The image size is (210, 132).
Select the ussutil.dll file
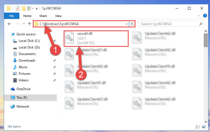click(x=96, y=39)
